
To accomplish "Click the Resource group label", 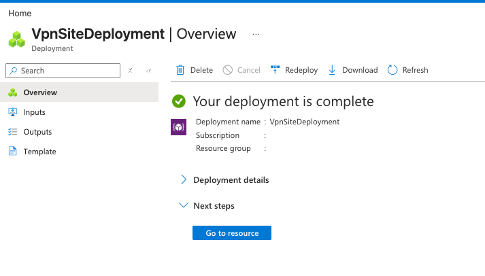I will pos(223,149).
